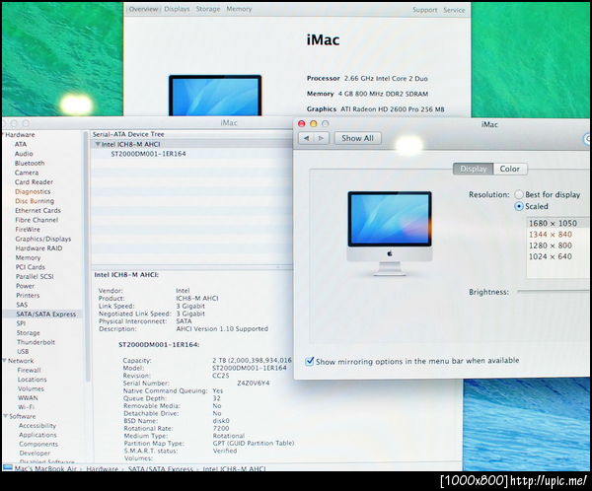Select Applications under Software

pyautogui.click(x=37, y=435)
